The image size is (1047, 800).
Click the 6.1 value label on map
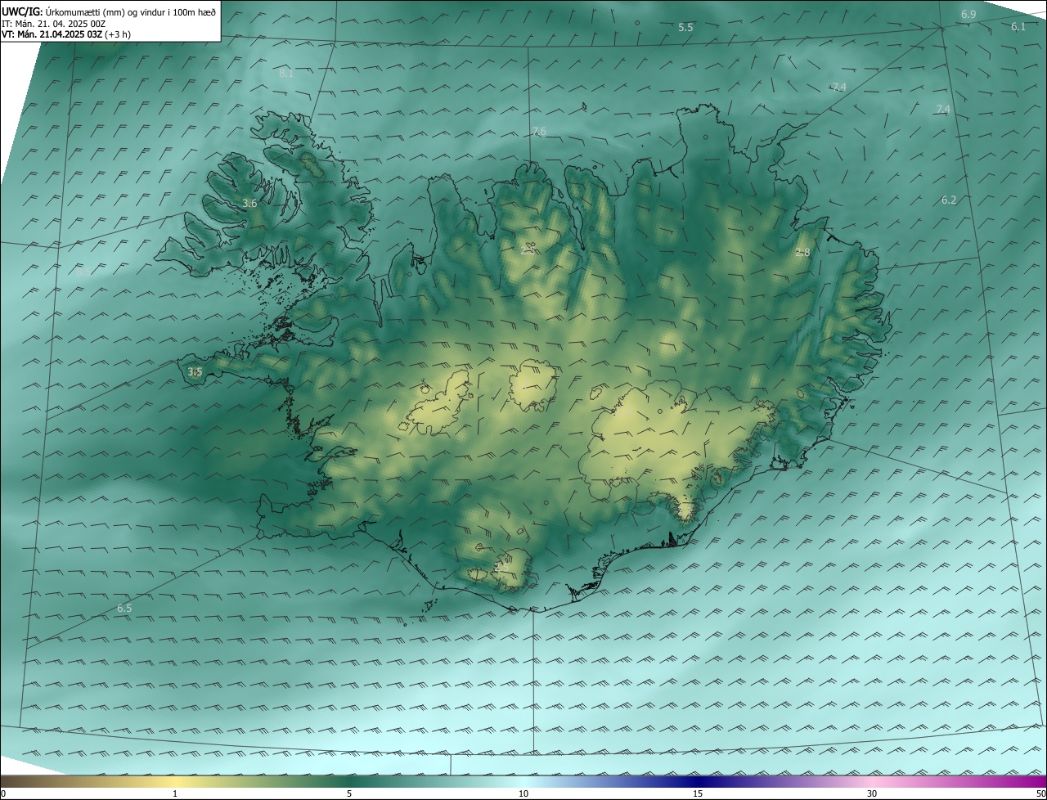(x=1018, y=27)
